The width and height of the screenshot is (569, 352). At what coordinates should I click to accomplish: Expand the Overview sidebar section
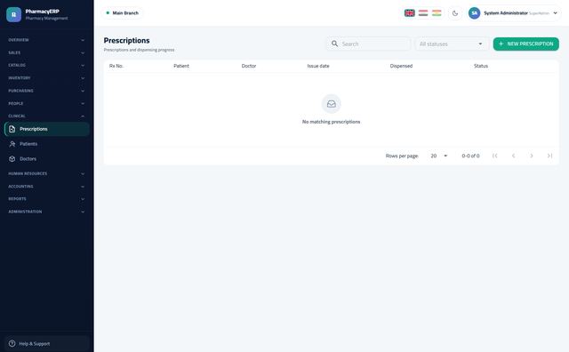pyautogui.click(x=46, y=40)
